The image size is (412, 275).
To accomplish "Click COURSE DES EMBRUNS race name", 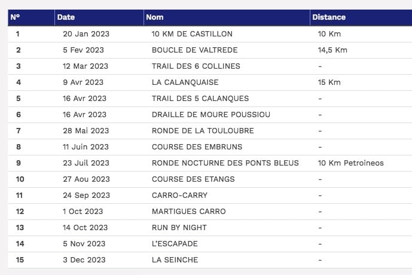I will (x=197, y=147).
